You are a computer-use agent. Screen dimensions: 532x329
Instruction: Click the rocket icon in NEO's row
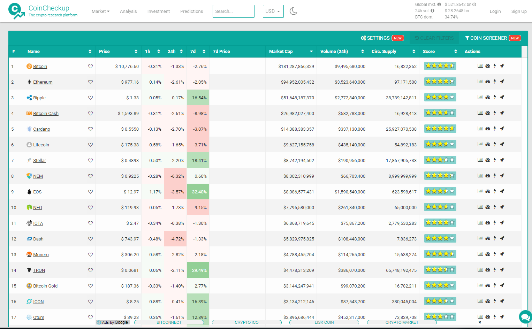click(502, 207)
